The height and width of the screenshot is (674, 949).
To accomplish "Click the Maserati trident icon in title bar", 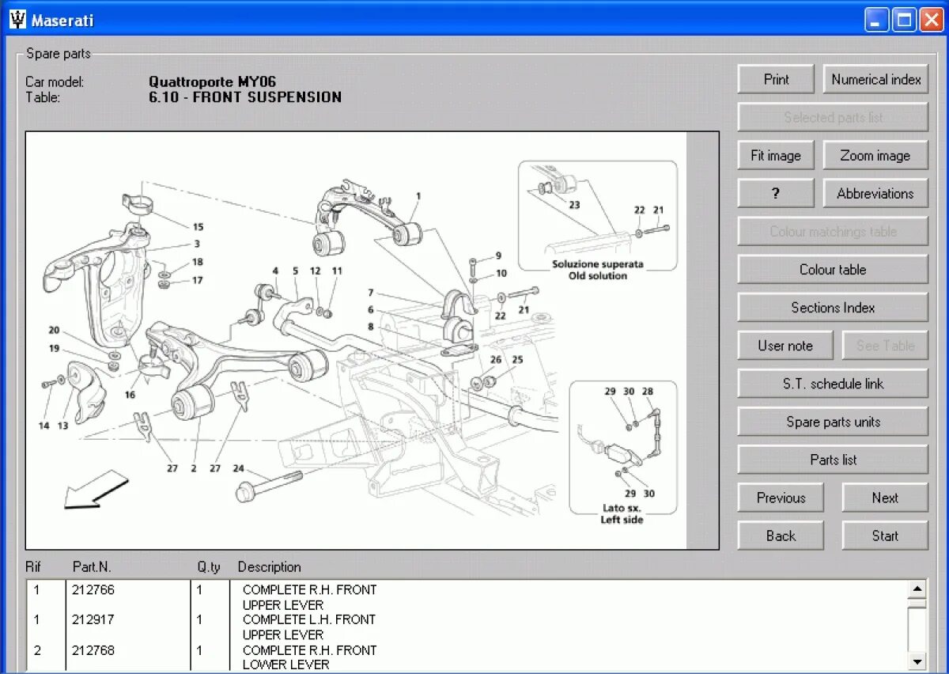I will (17, 20).
